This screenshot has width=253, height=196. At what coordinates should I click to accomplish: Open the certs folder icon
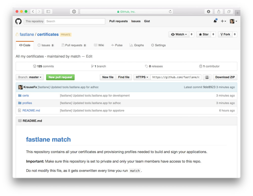pos(19,96)
